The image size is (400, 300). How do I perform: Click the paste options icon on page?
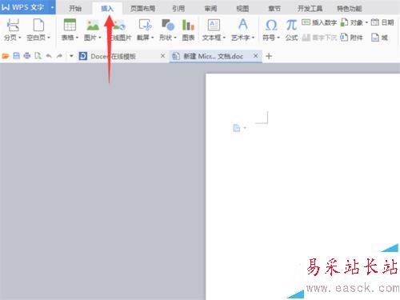click(237, 128)
